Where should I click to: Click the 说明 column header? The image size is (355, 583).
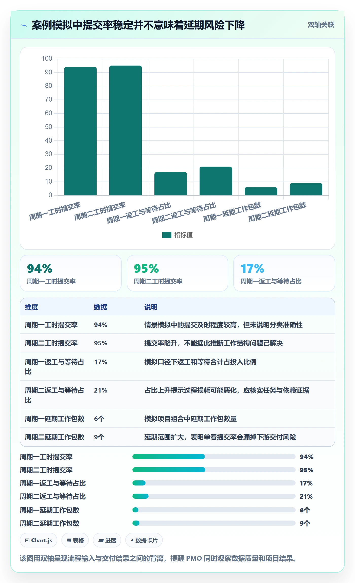[x=151, y=307]
